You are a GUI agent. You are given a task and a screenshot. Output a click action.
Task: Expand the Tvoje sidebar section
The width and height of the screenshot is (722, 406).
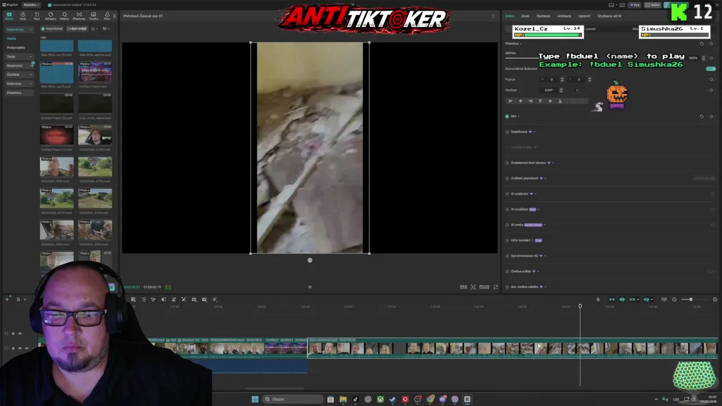[x=19, y=56]
